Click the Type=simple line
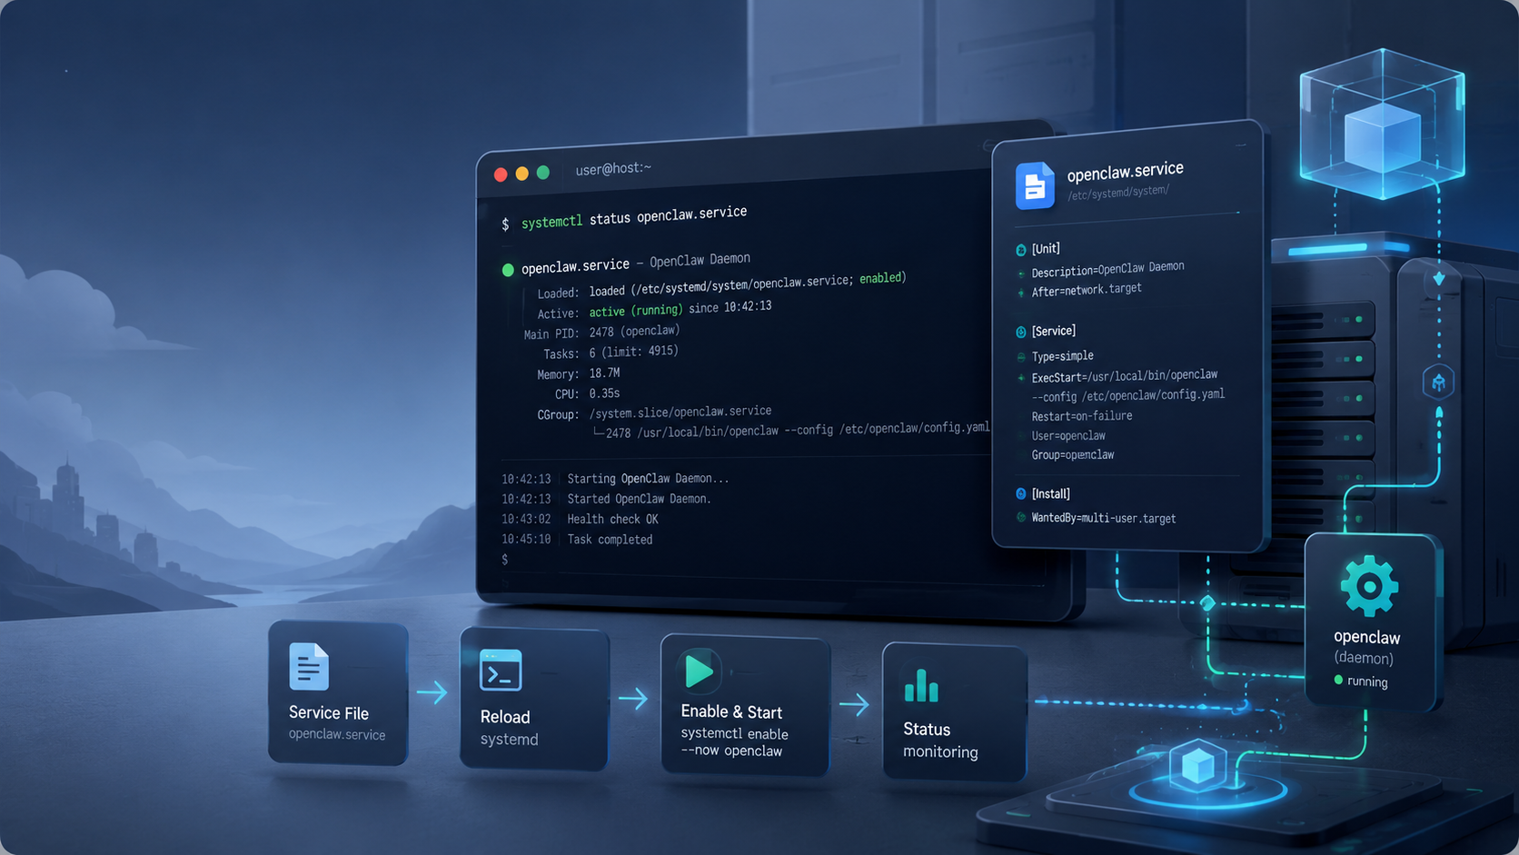Screen dimensions: 1519x855 [x=1062, y=356]
